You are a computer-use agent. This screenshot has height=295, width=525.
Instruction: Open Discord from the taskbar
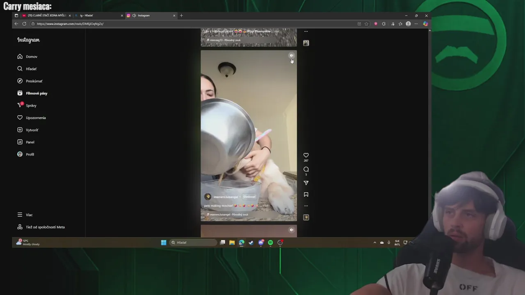tap(261, 243)
